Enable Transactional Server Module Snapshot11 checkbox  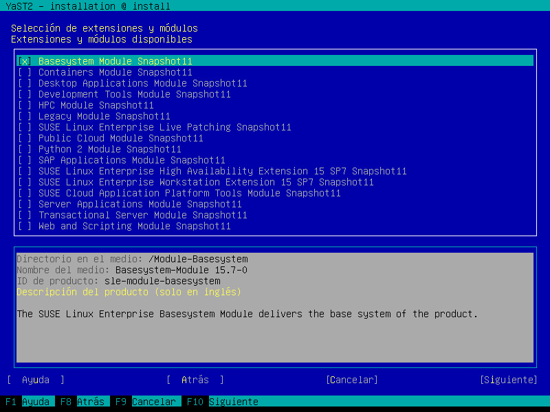tap(25, 215)
